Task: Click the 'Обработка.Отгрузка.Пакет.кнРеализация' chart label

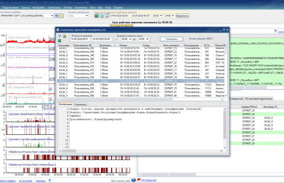Action: coord(31,165)
